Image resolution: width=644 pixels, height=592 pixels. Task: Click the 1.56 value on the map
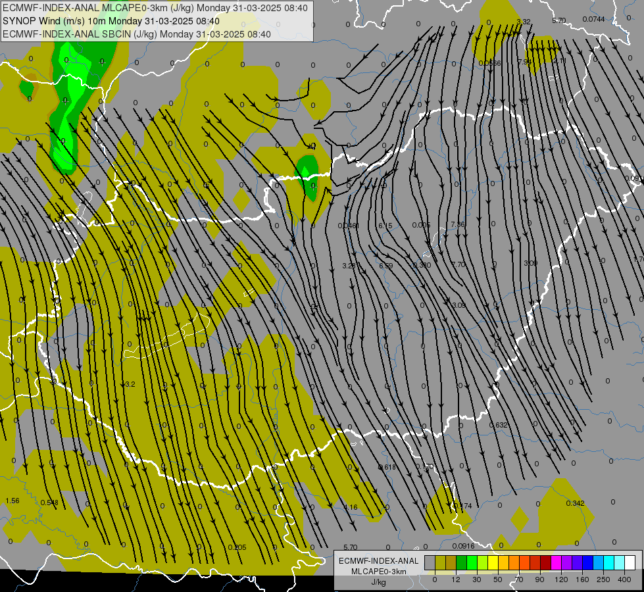(12, 501)
